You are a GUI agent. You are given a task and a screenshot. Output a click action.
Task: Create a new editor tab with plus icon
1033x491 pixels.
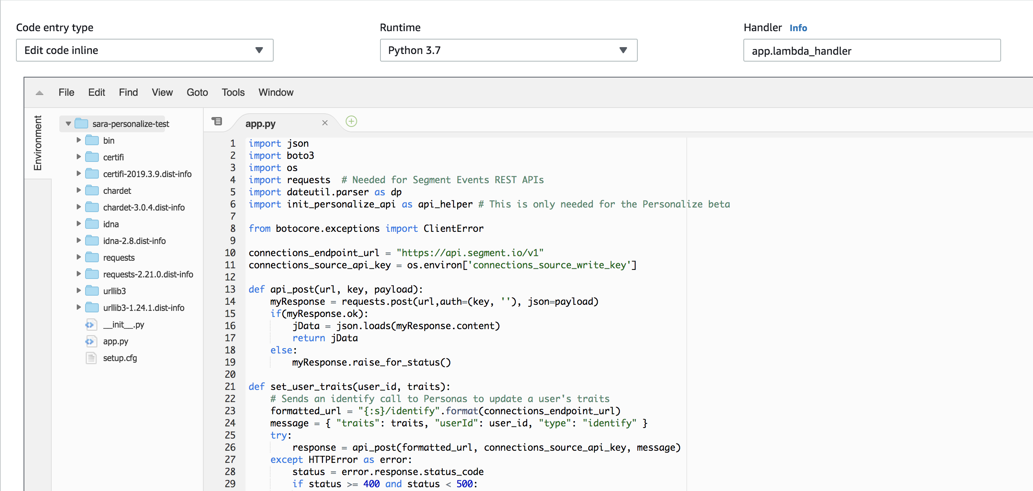[x=351, y=122]
